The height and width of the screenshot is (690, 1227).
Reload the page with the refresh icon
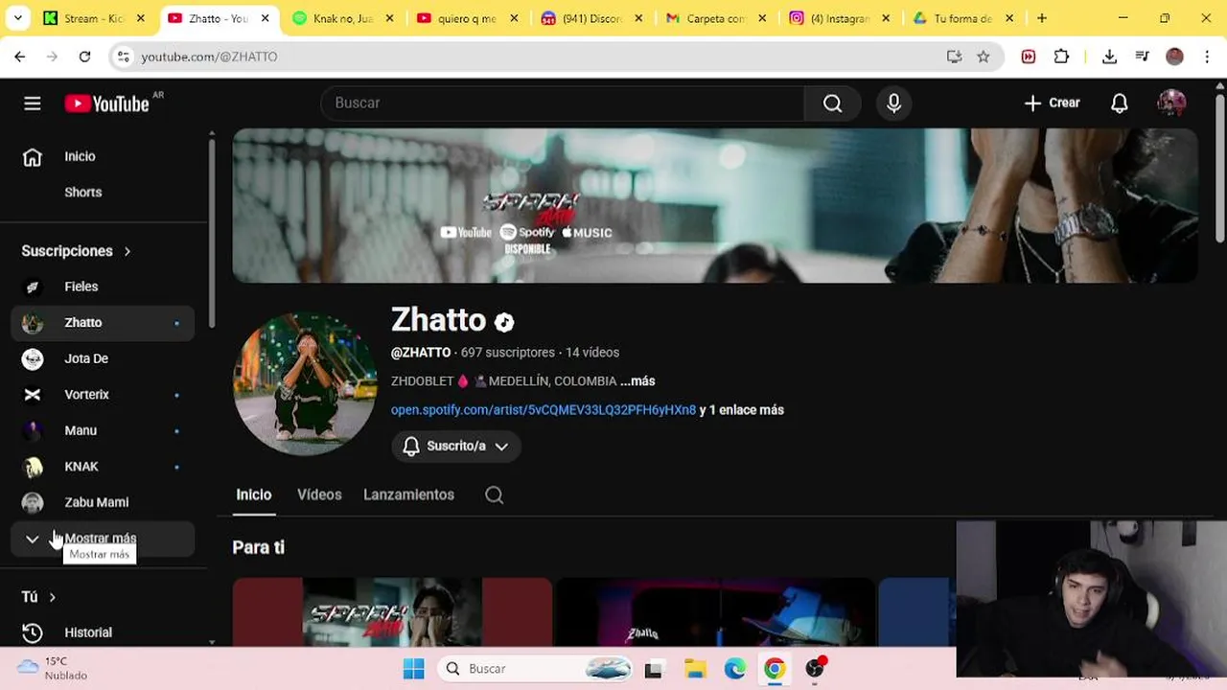[x=84, y=57]
